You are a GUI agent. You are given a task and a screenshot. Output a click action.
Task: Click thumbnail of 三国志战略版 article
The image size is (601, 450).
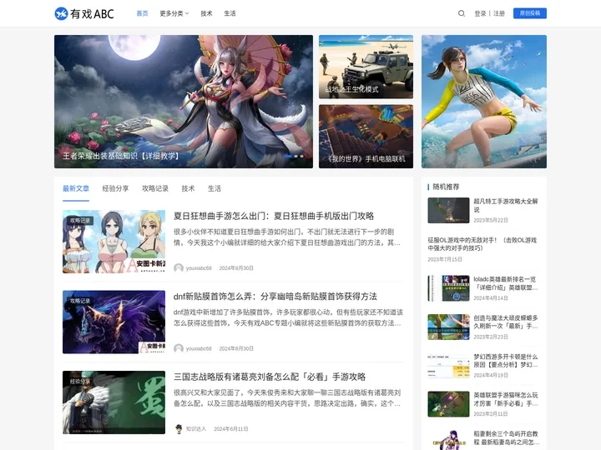[x=114, y=402]
